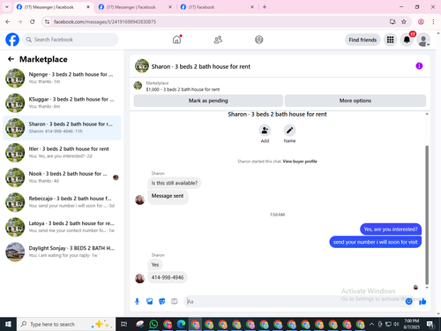Open the Groups icon in top navigation
The width and height of the screenshot is (441, 331).
coord(259,40)
